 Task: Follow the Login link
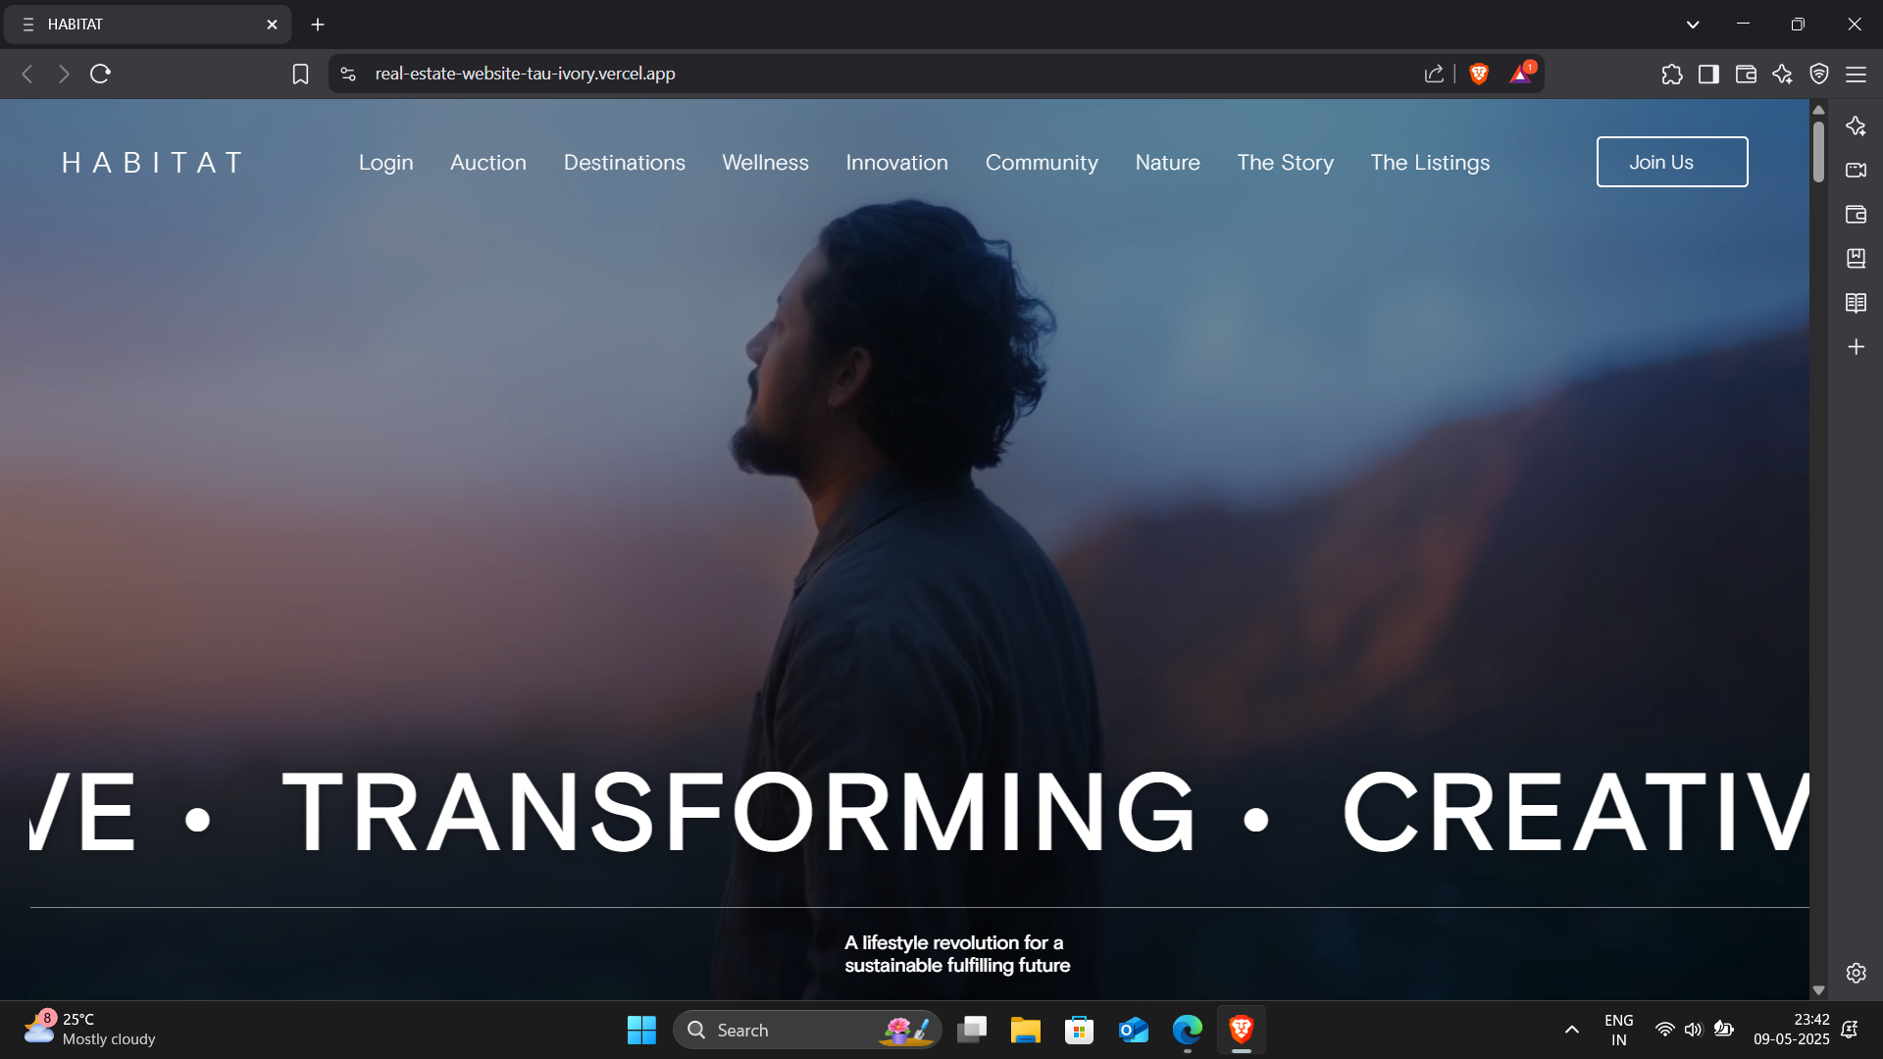click(x=385, y=163)
